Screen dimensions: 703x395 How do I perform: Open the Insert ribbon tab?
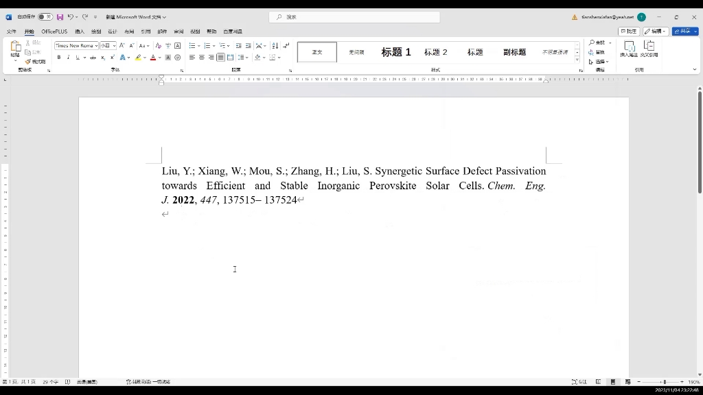click(80, 32)
